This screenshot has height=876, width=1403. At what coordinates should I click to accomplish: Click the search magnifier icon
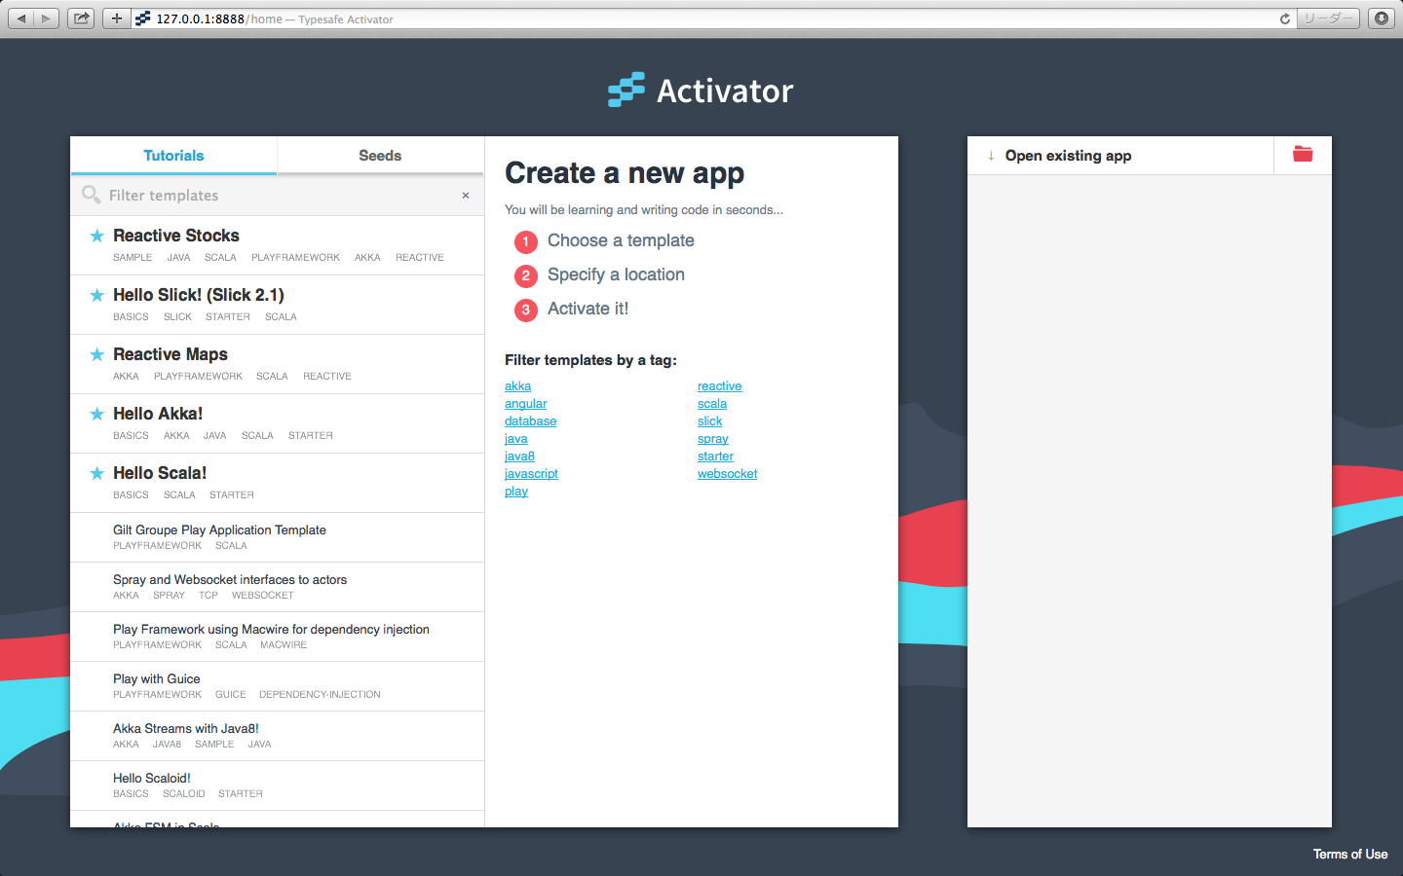(92, 195)
